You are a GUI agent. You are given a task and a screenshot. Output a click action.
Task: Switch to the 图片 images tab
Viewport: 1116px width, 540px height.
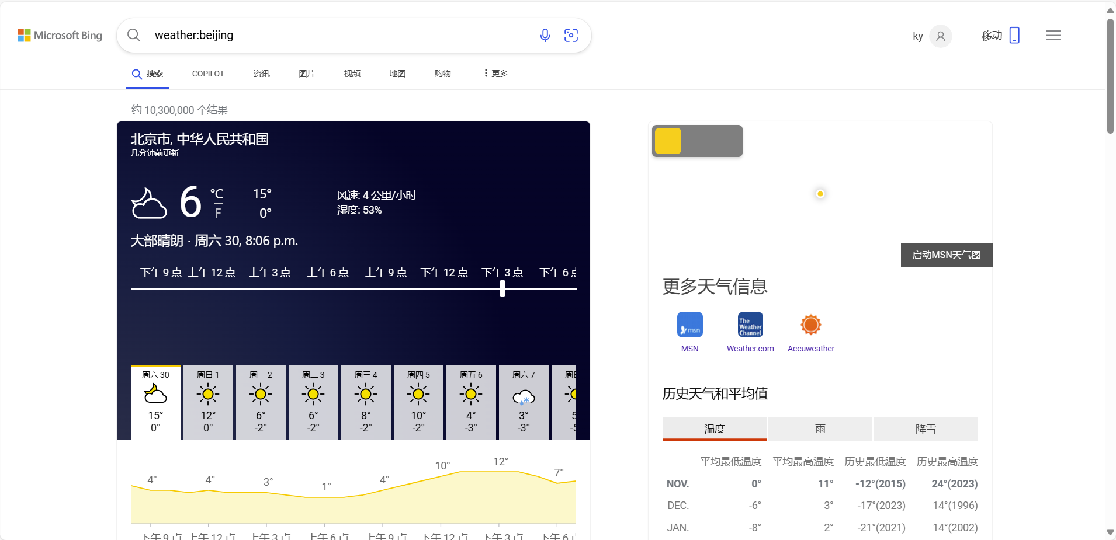coord(307,74)
